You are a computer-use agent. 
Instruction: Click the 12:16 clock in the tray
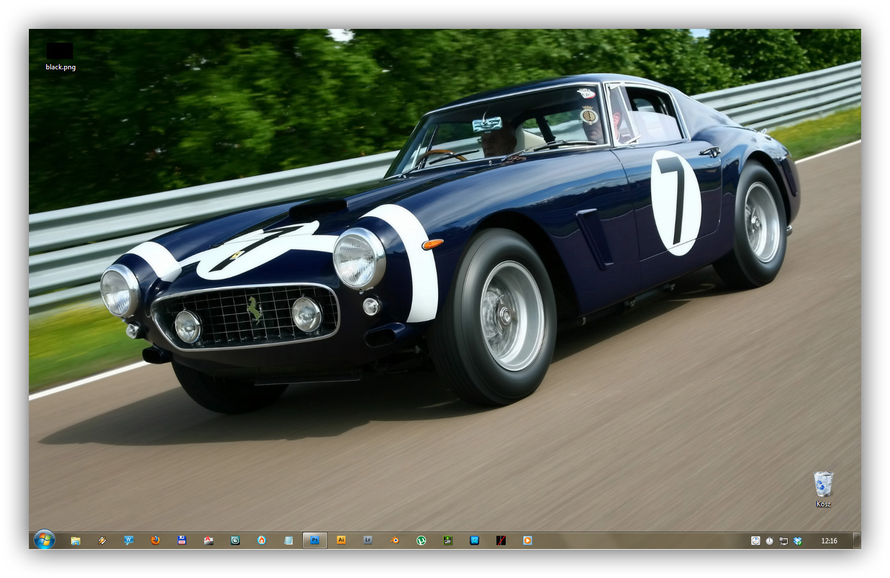(829, 541)
